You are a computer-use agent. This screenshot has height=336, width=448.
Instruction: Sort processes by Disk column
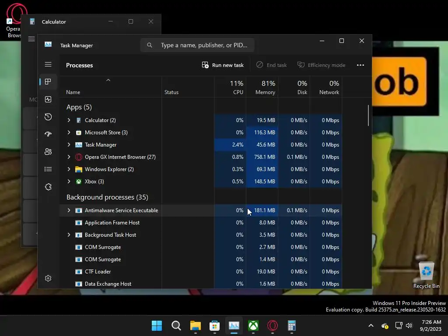(x=294, y=87)
